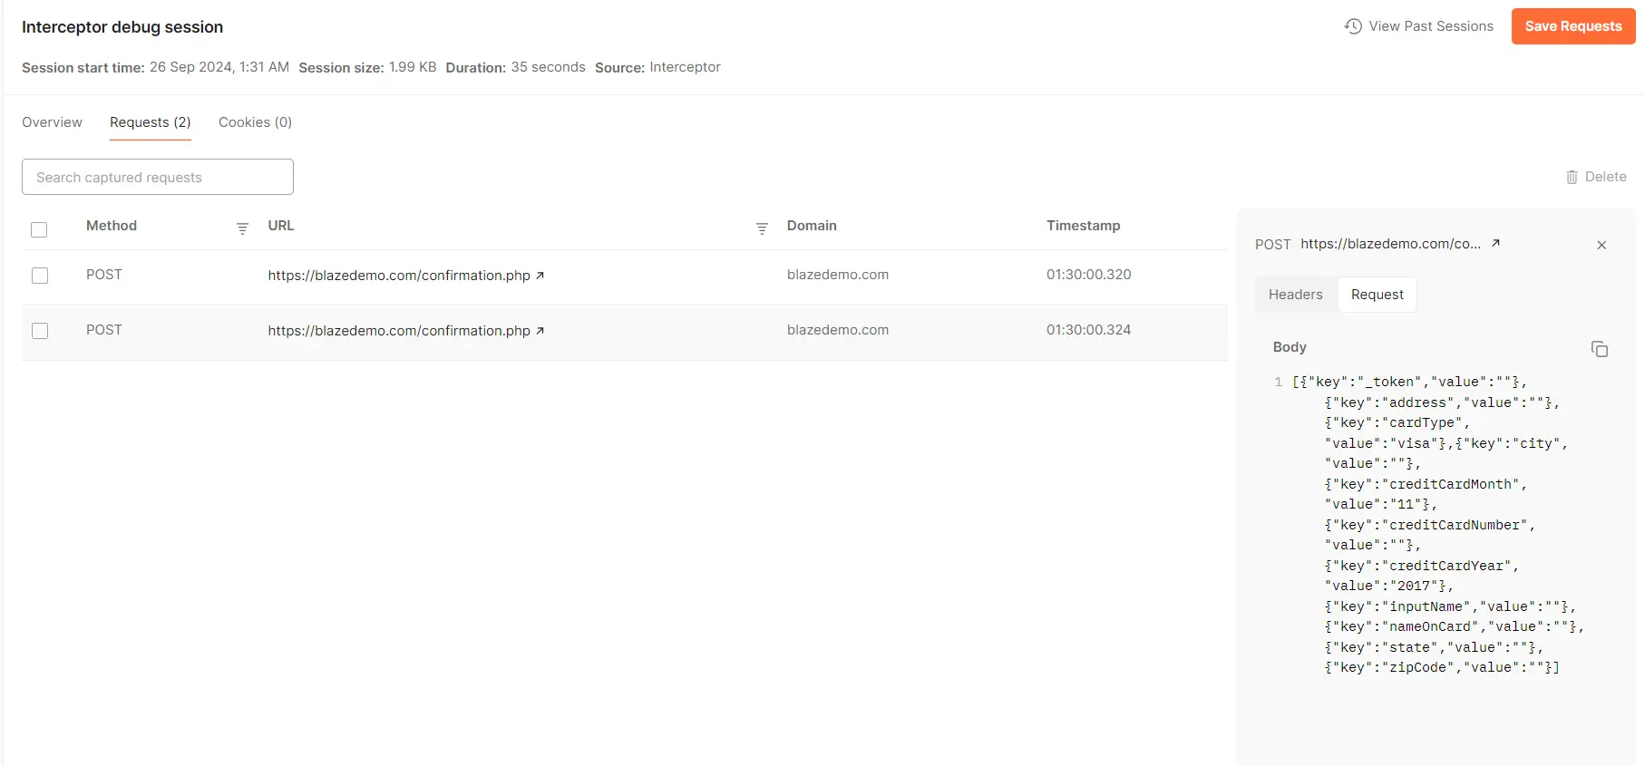Open the URL column filter icon
Screen dimensions: 1645x766
(x=762, y=228)
